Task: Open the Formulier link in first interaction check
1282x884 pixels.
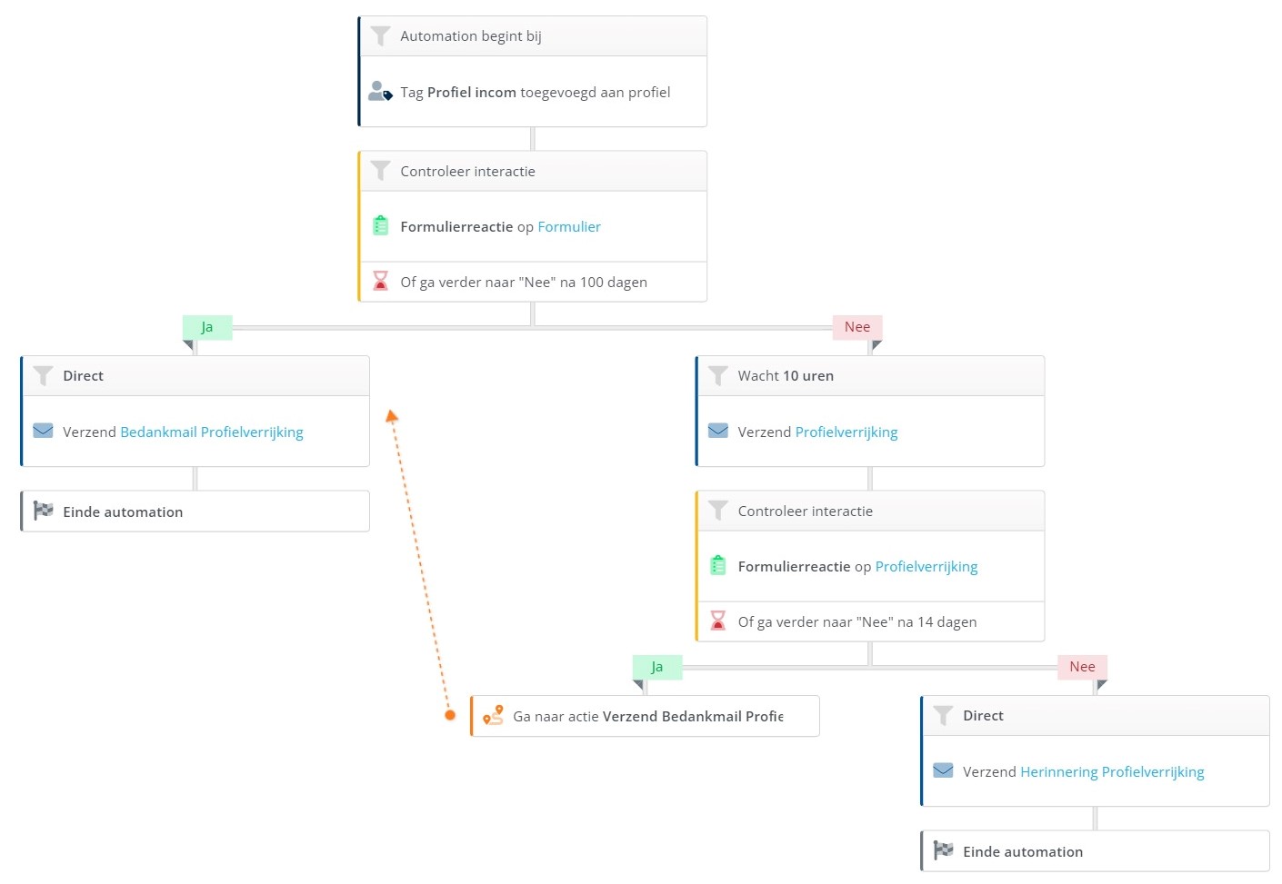Action: click(569, 226)
